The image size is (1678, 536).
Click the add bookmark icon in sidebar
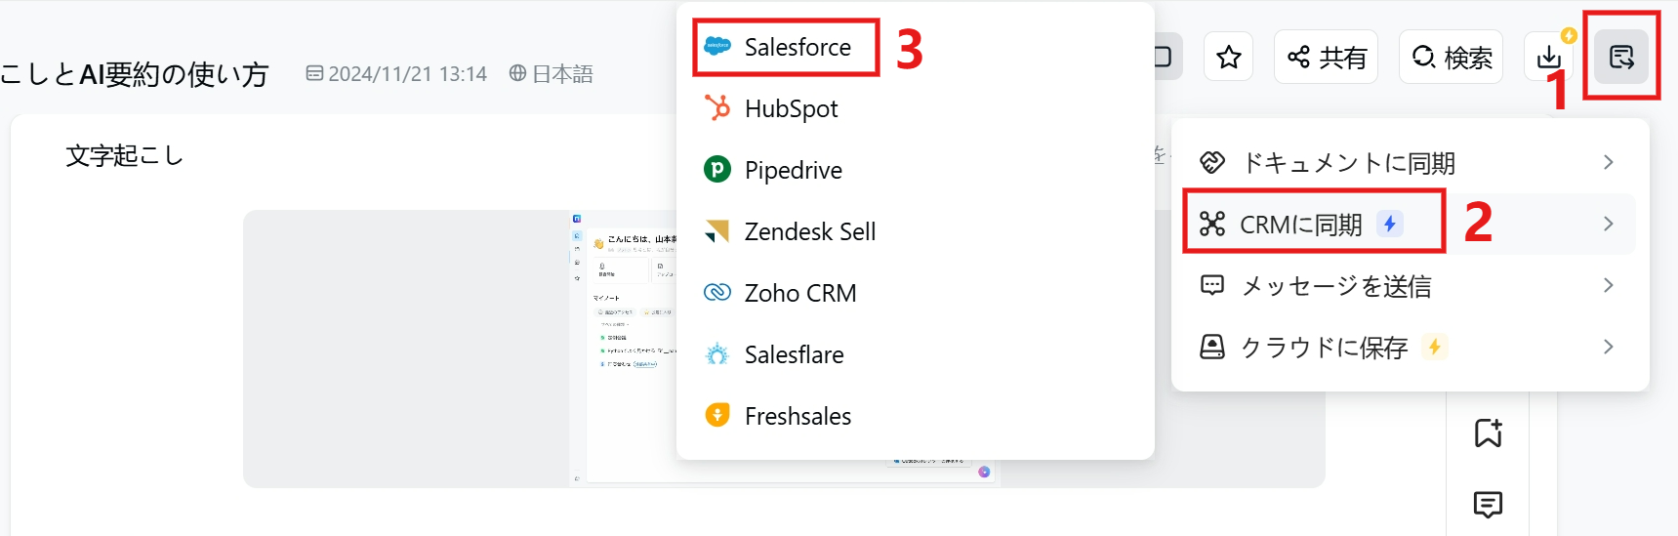coord(1488,433)
